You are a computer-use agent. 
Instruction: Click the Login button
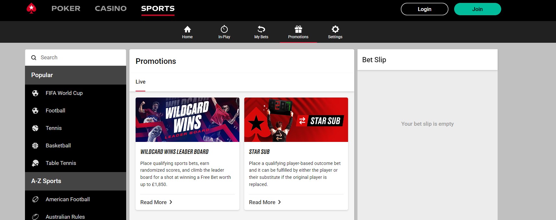(x=424, y=9)
